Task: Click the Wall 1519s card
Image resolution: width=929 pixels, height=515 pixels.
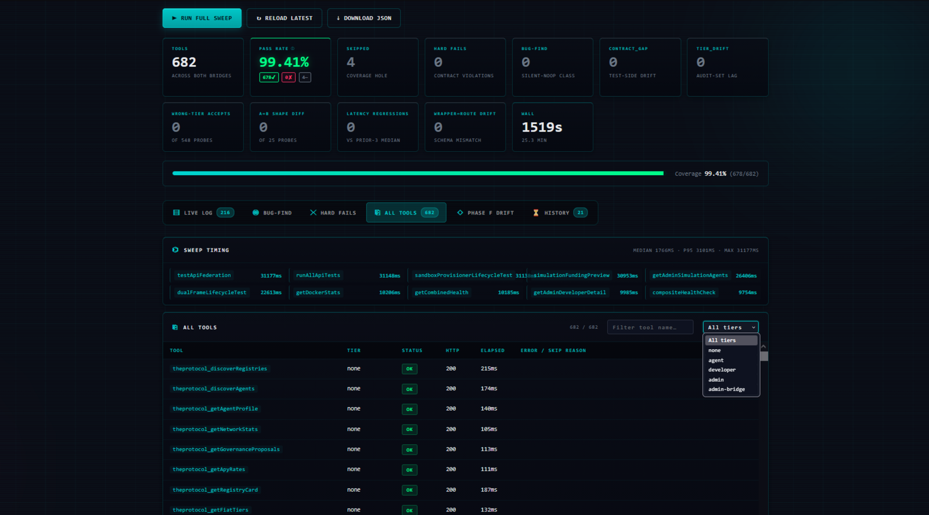Action: (x=553, y=127)
